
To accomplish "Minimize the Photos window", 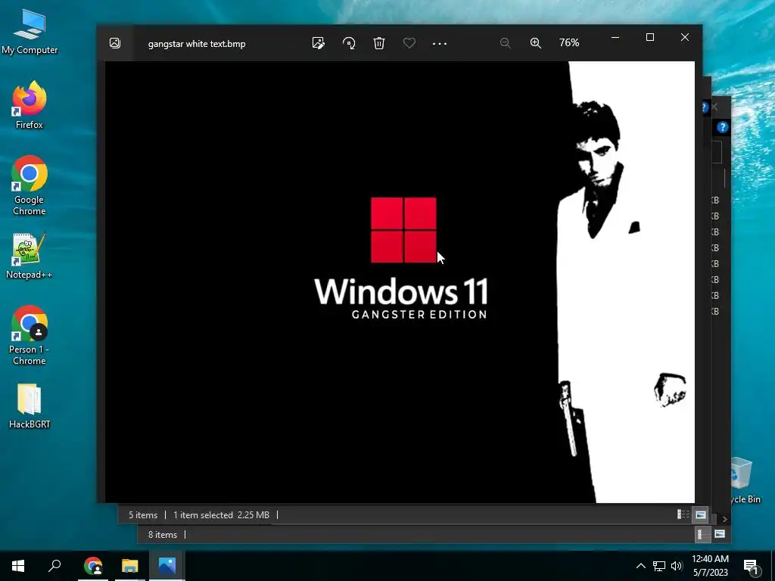I will [615, 38].
